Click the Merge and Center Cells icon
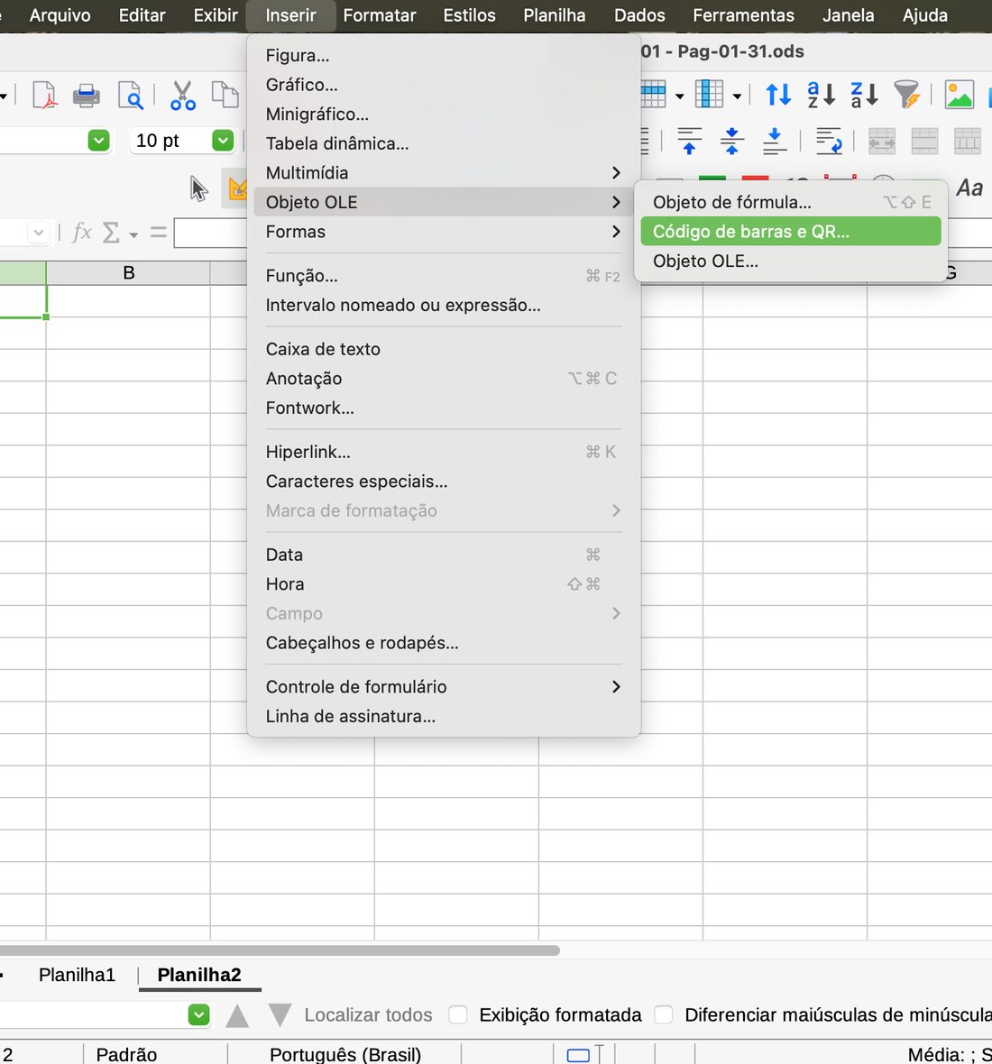 pyautogui.click(x=882, y=142)
